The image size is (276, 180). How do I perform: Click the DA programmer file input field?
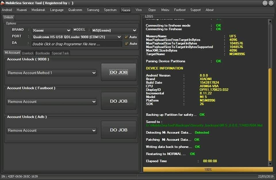[77, 44]
